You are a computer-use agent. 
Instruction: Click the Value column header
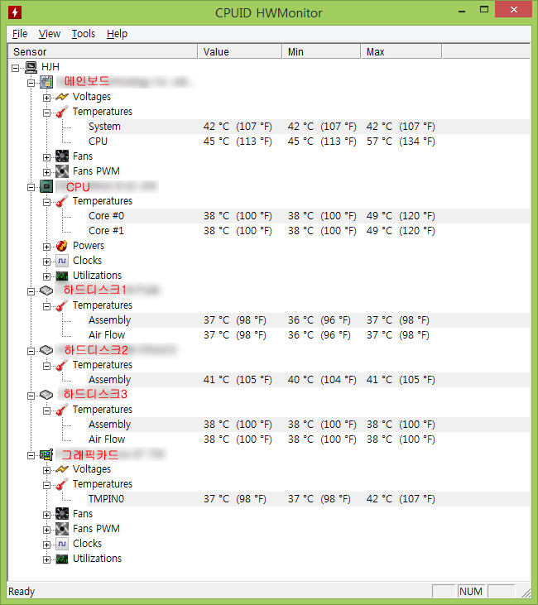point(240,51)
